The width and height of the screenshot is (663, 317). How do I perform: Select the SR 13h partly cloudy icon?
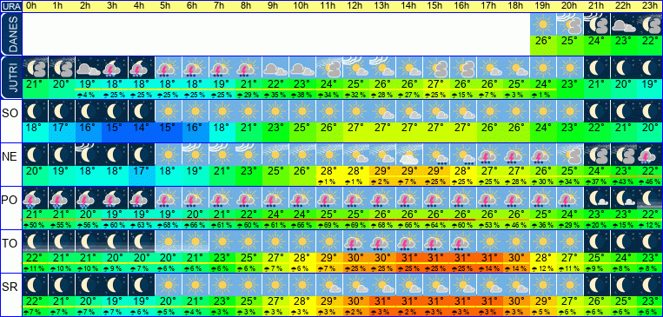click(382, 284)
